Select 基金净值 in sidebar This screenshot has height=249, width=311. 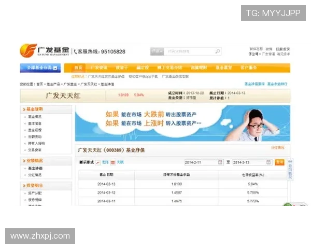(x=35, y=168)
